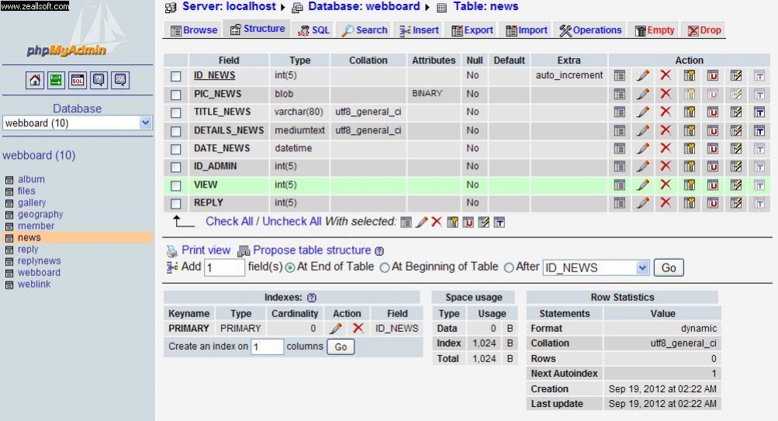Select the 'At Beginning of Table' radio button
778x421 pixels.
(385, 267)
